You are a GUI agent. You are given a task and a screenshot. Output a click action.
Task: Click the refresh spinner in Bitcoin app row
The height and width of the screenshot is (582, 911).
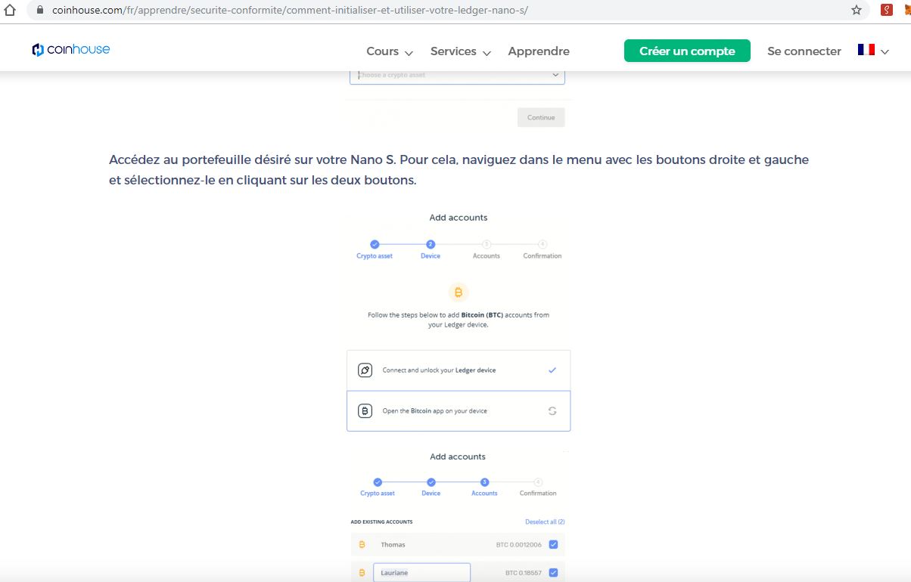tap(552, 411)
